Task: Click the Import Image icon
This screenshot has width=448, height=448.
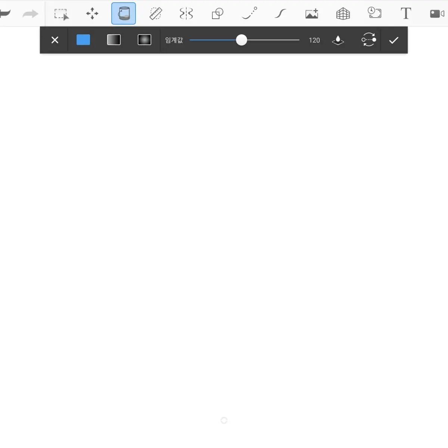Action: (x=312, y=14)
